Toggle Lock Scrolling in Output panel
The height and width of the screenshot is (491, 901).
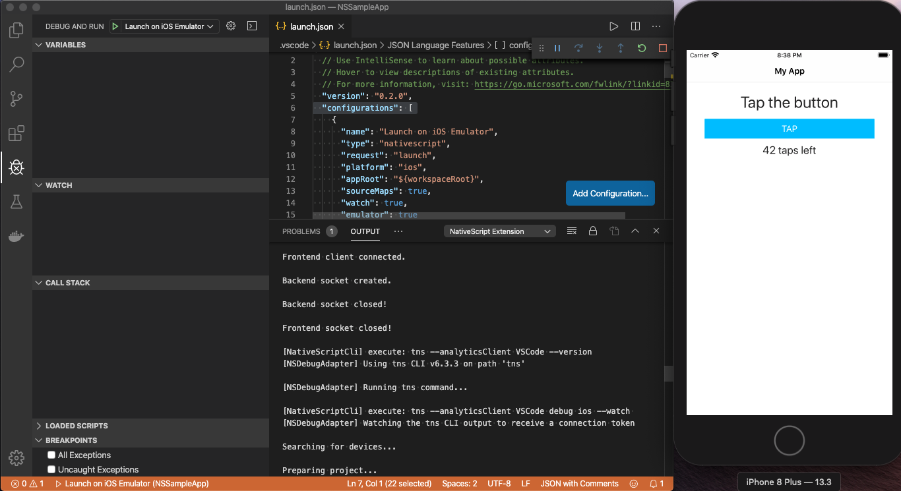pos(592,231)
